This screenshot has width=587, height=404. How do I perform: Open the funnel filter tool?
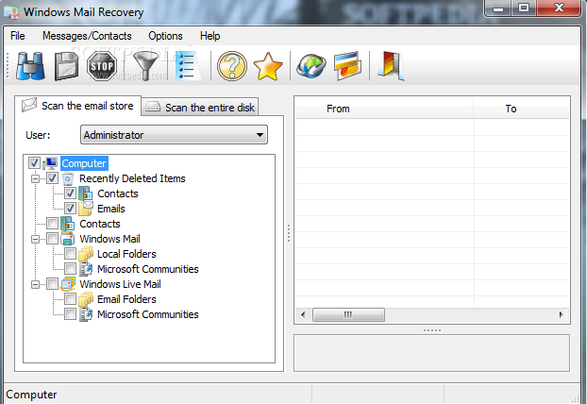click(x=147, y=66)
